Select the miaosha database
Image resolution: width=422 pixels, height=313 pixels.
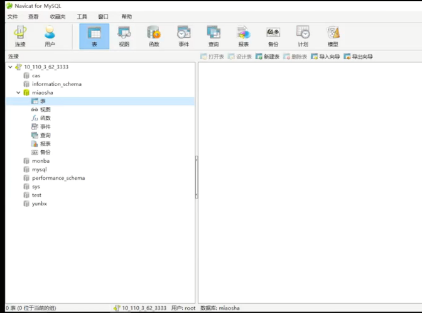[x=43, y=92]
